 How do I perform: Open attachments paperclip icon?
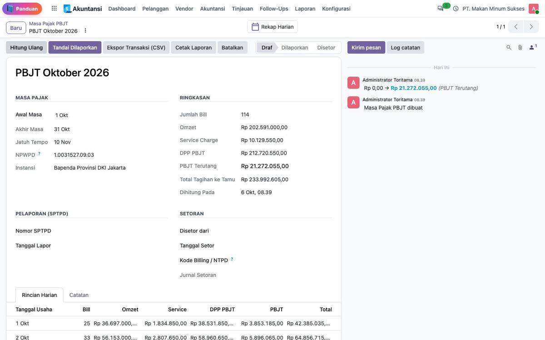coord(520,48)
